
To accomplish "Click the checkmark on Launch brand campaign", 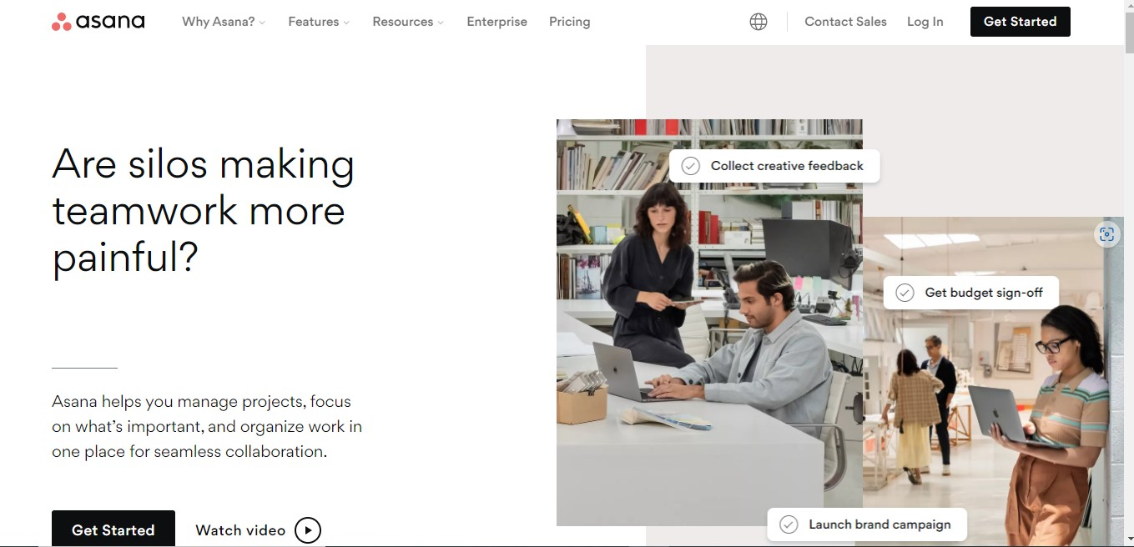I will pos(788,524).
